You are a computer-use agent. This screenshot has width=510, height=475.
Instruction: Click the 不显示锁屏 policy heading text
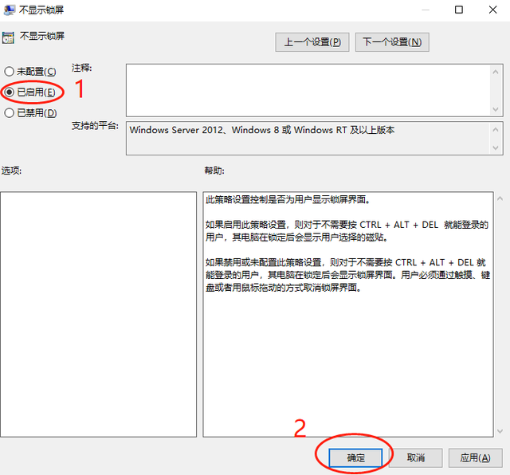(x=42, y=36)
